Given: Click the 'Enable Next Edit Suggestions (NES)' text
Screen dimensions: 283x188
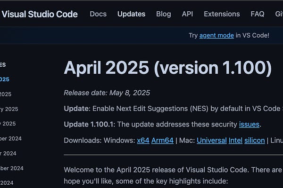Looking at the screenshot, I should point(150,109).
